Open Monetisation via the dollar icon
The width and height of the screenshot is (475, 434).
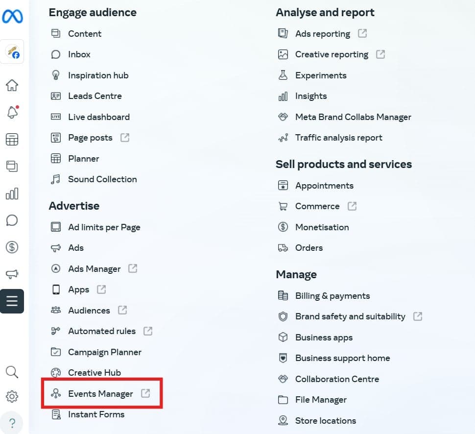point(12,247)
